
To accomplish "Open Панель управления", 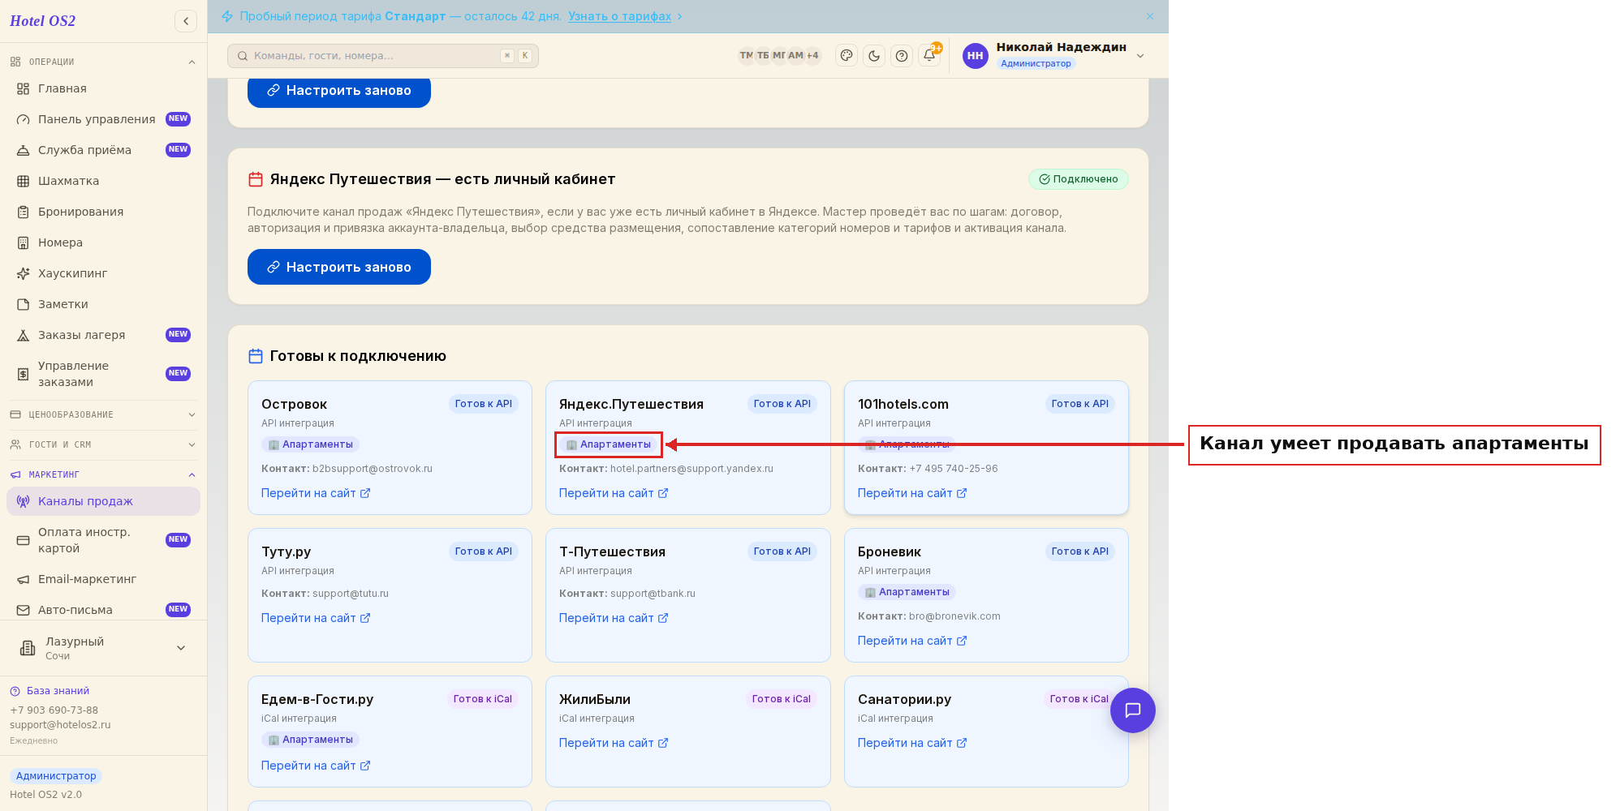I will coord(103,119).
